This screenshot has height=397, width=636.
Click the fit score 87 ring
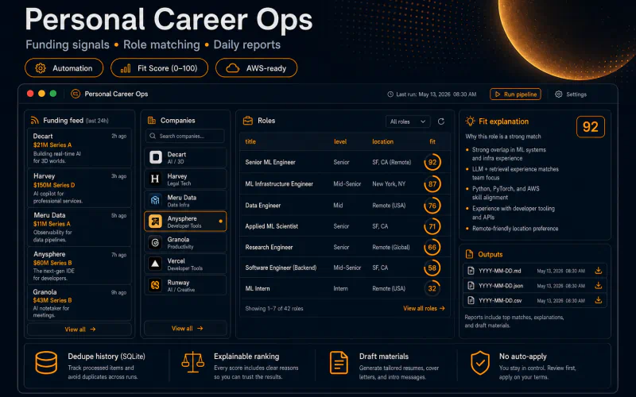432,184
